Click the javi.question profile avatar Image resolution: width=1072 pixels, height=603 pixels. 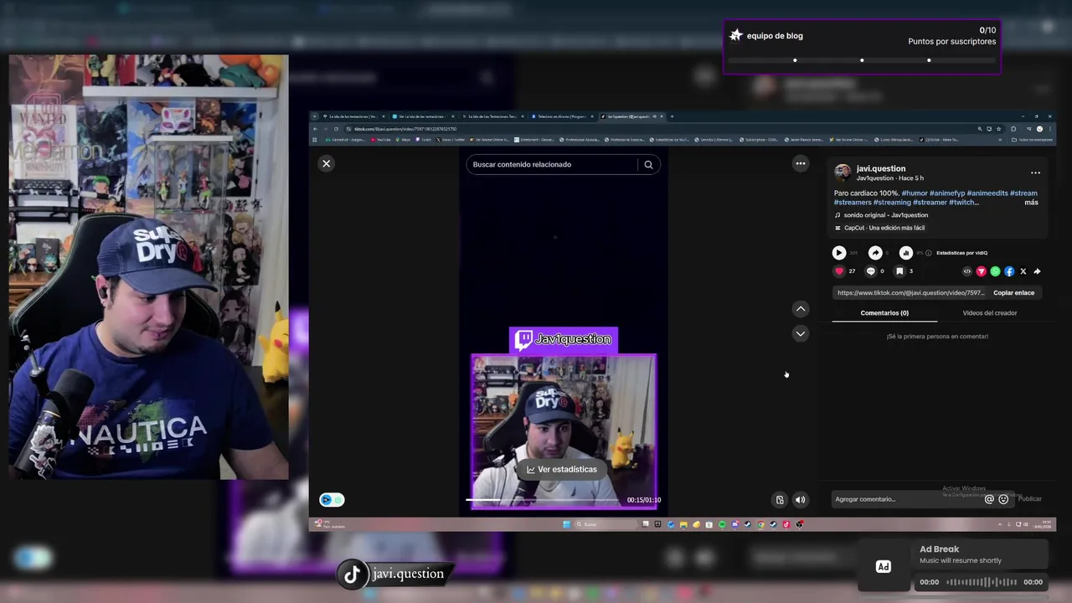(x=843, y=173)
